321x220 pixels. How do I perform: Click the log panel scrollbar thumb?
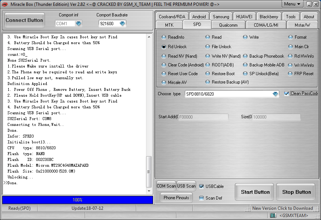pyautogui.click(x=149, y=172)
